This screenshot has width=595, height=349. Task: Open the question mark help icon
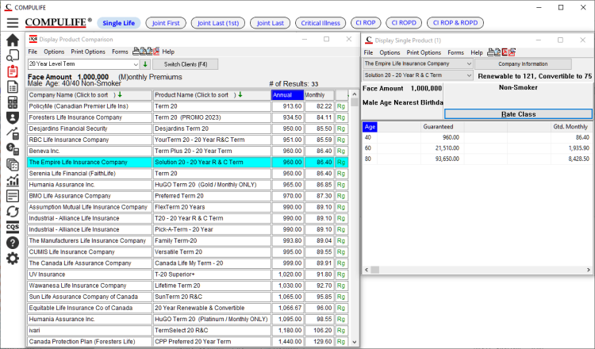[13, 243]
